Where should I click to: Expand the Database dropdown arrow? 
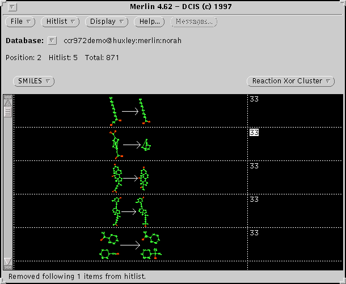52,41
